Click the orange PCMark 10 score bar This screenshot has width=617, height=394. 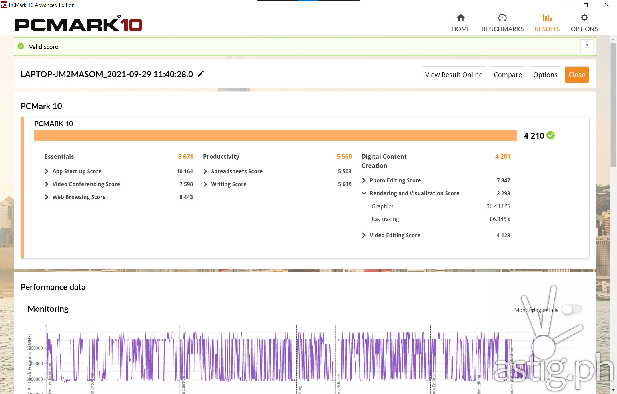coord(275,136)
